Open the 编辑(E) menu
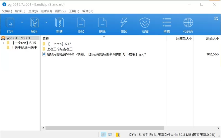Screen dimensions: 221x138 point(20,11)
